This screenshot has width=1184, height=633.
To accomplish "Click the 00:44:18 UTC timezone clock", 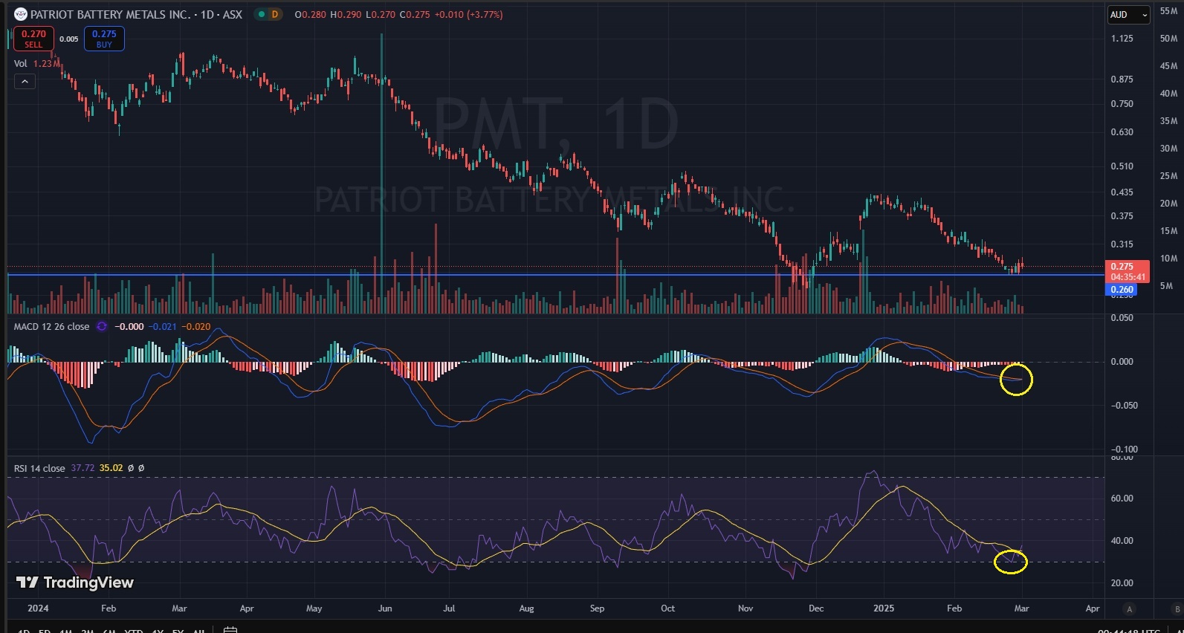I will tap(1128, 630).
